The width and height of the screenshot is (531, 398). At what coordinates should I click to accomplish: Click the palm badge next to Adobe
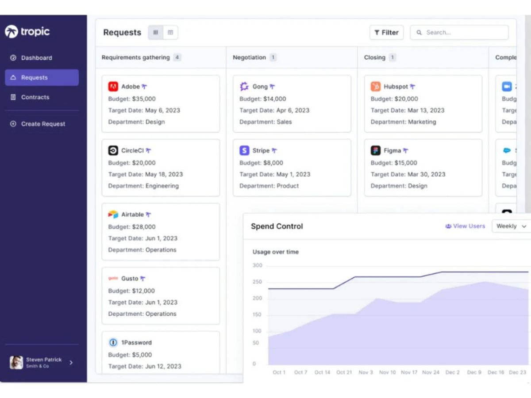click(144, 87)
